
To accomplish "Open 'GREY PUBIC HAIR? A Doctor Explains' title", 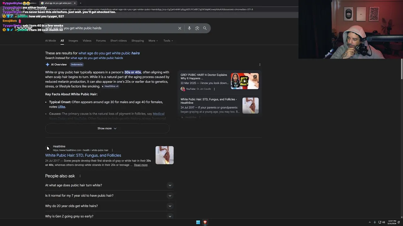I will coord(204,77).
